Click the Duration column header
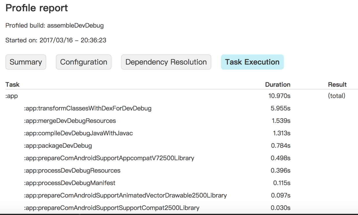 point(277,85)
